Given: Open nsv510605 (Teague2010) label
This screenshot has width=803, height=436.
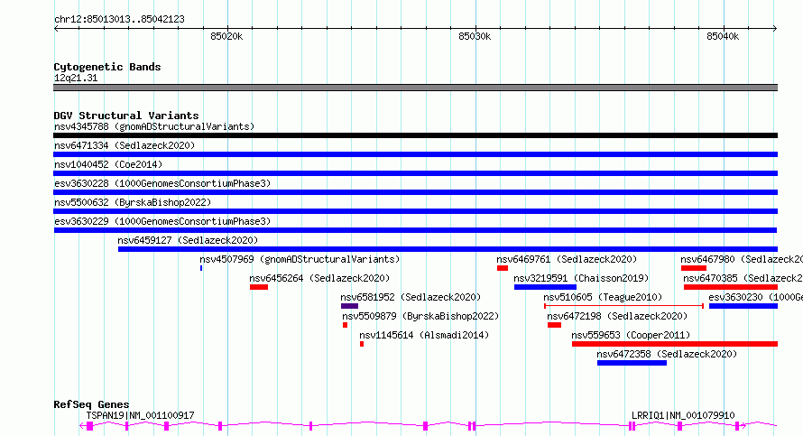Looking at the screenshot, I should [x=603, y=297].
